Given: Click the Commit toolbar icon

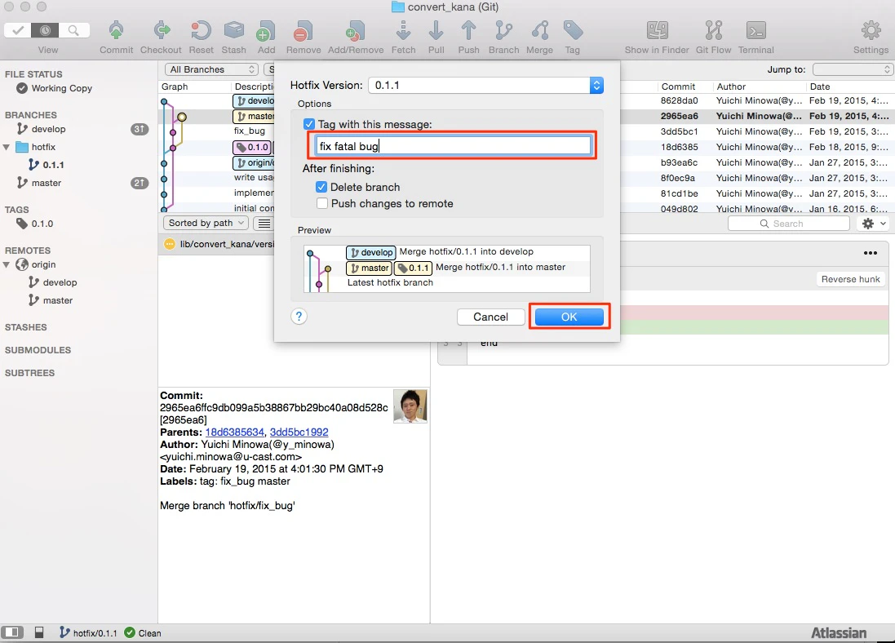Looking at the screenshot, I should pyautogui.click(x=117, y=31).
